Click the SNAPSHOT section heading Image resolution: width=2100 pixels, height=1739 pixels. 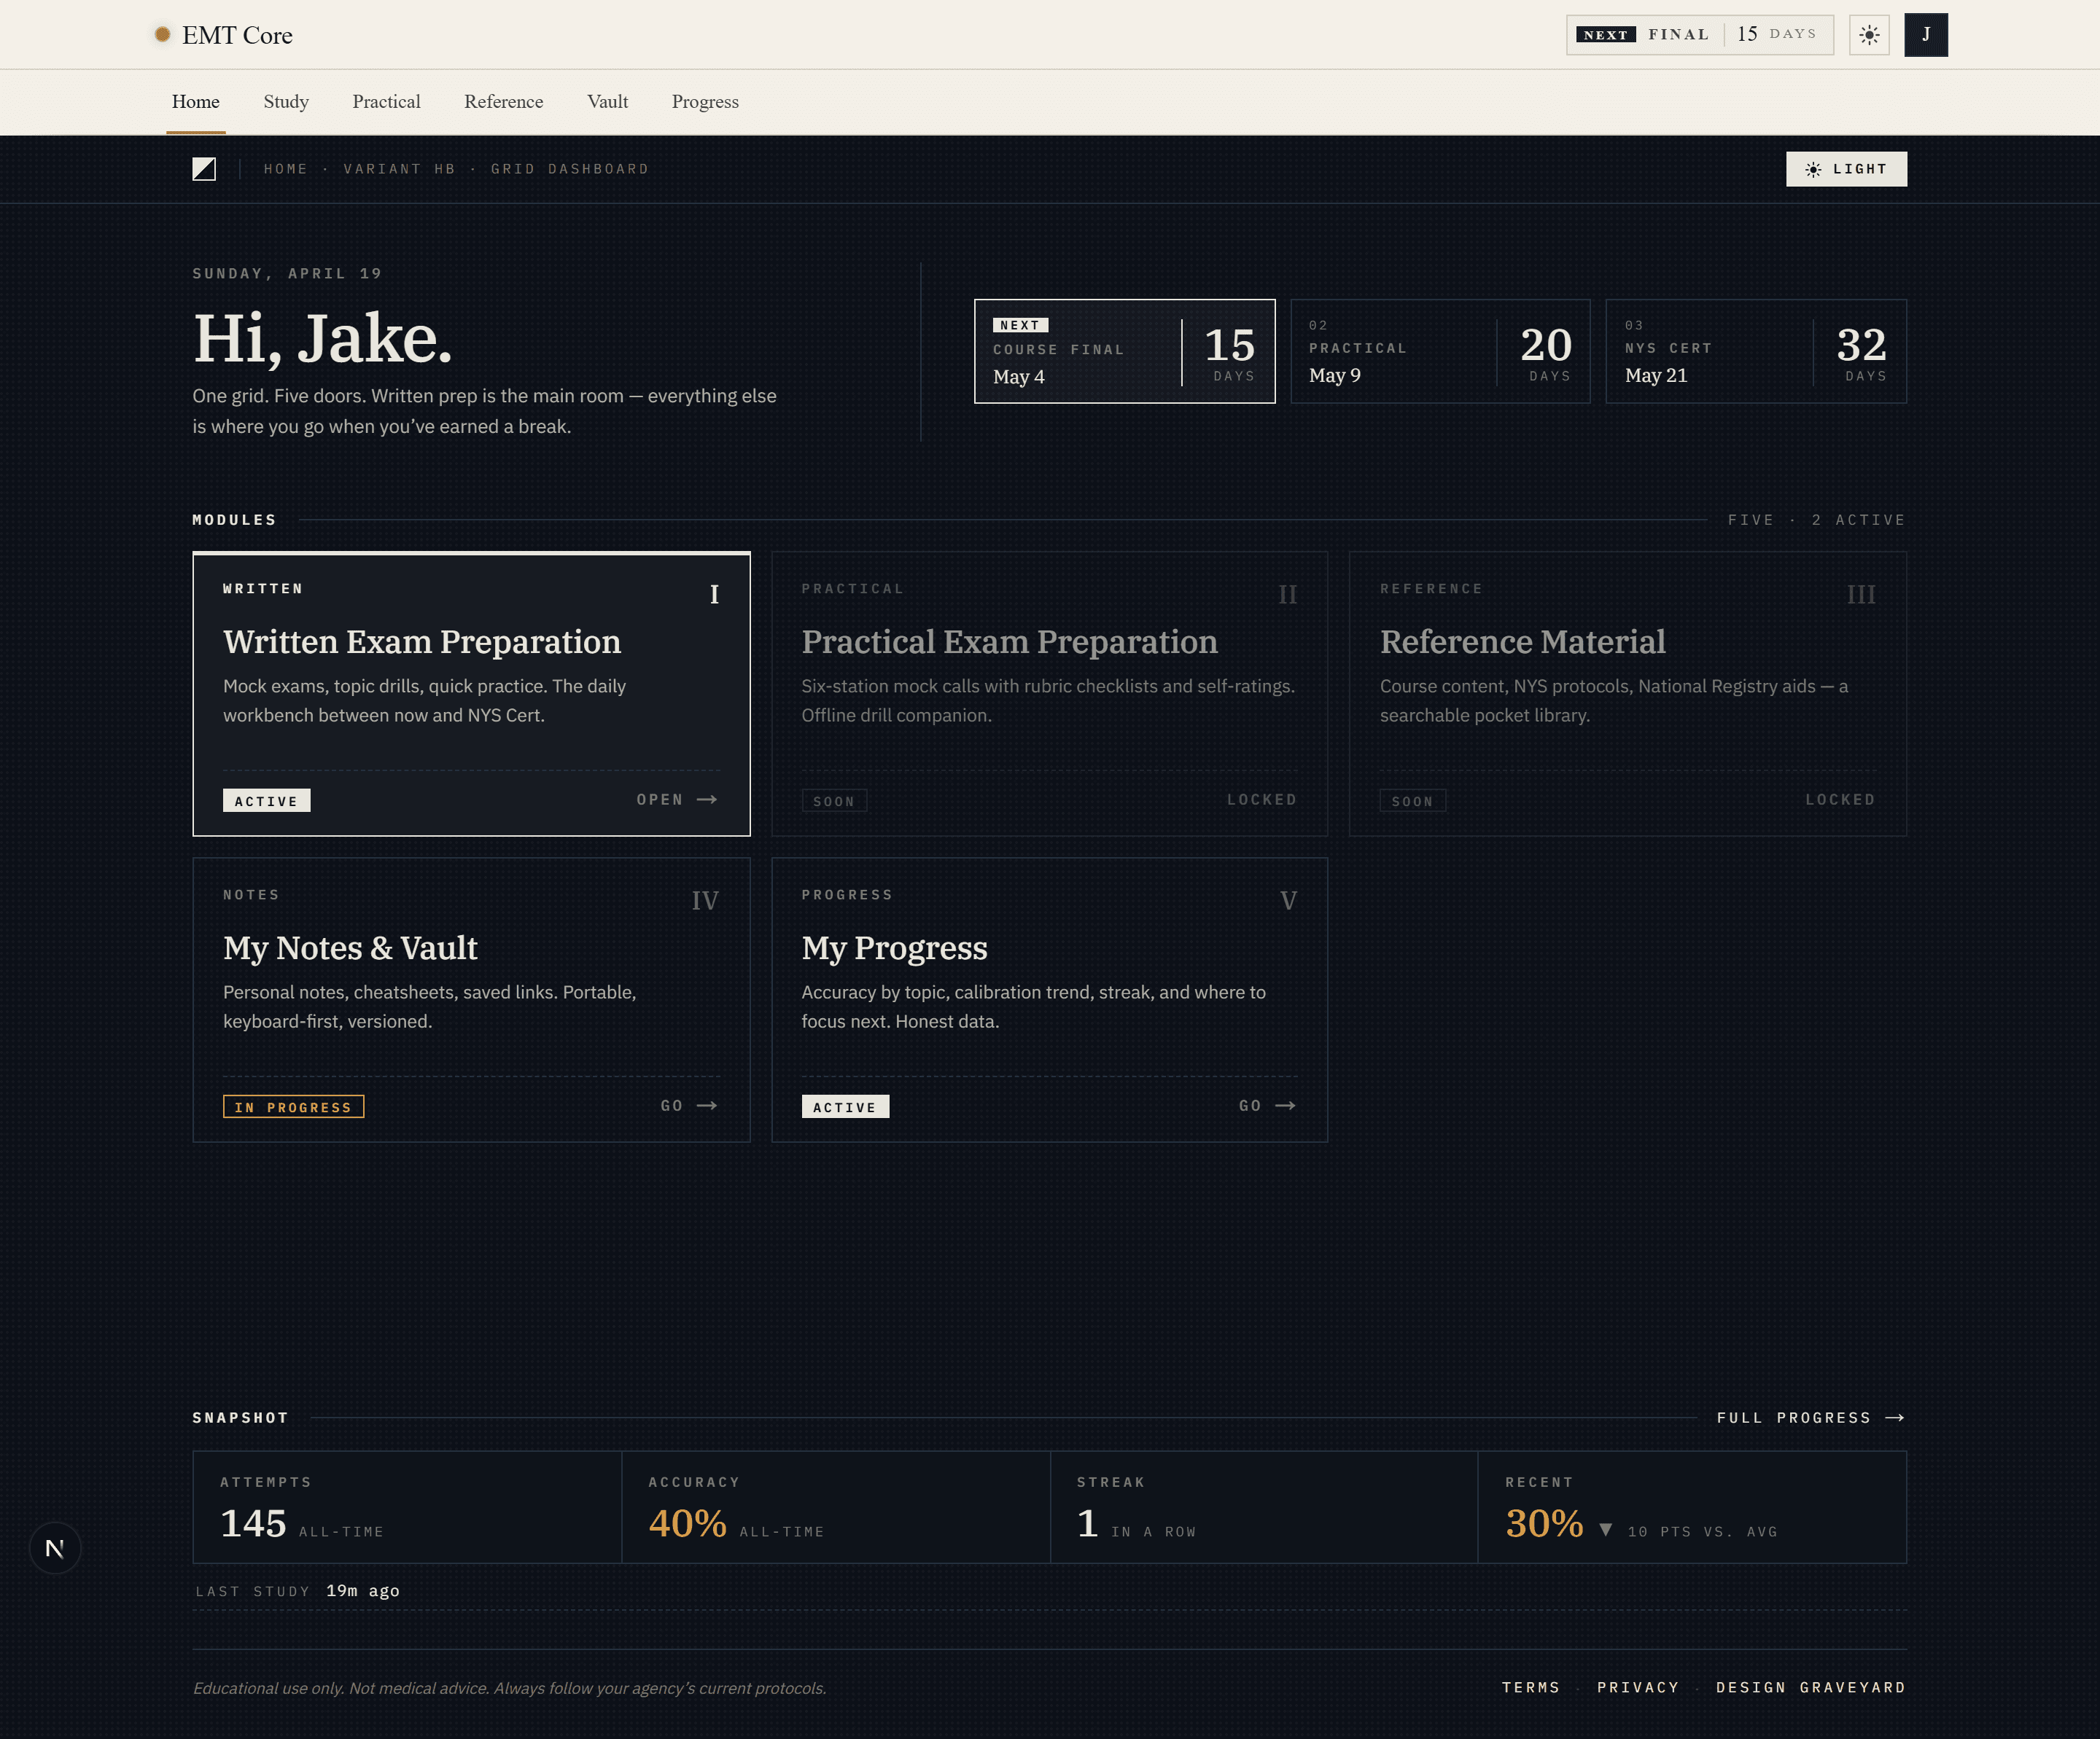point(241,1418)
